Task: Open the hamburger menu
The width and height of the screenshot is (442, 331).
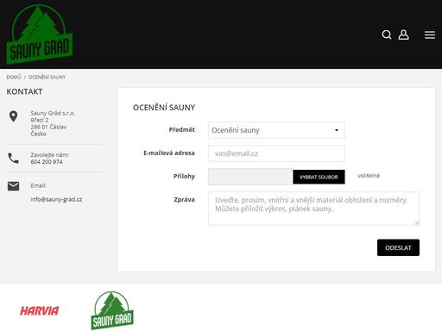Action: click(430, 34)
